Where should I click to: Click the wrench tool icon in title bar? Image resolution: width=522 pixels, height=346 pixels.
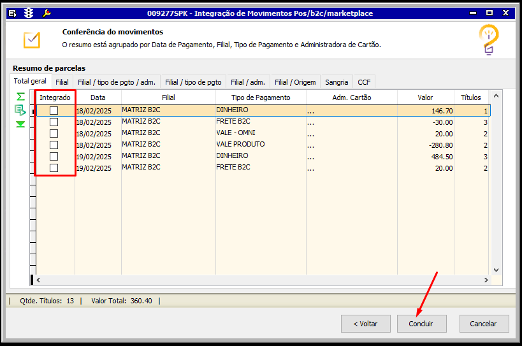pyautogui.click(x=47, y=13)
